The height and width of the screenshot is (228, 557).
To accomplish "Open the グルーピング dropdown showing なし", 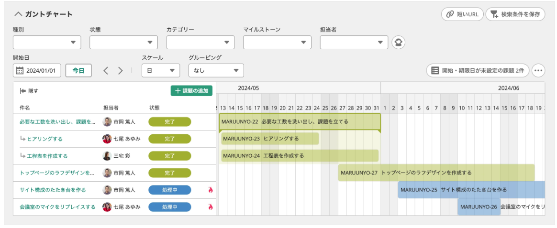I will (x=216, y=70).
